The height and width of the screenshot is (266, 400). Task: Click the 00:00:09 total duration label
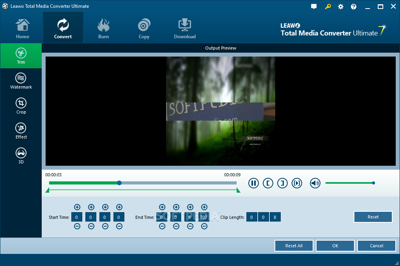tap(232, 175)
